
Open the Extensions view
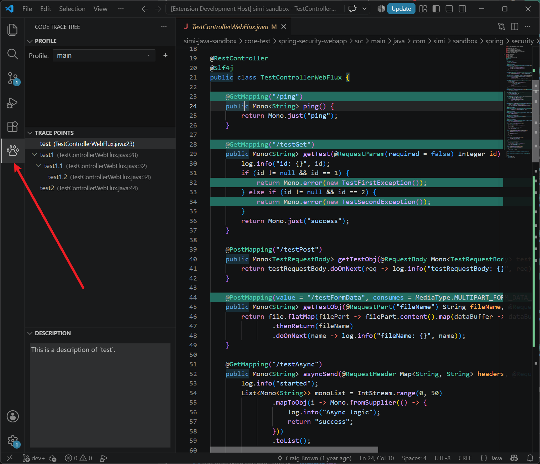(12, 127)
